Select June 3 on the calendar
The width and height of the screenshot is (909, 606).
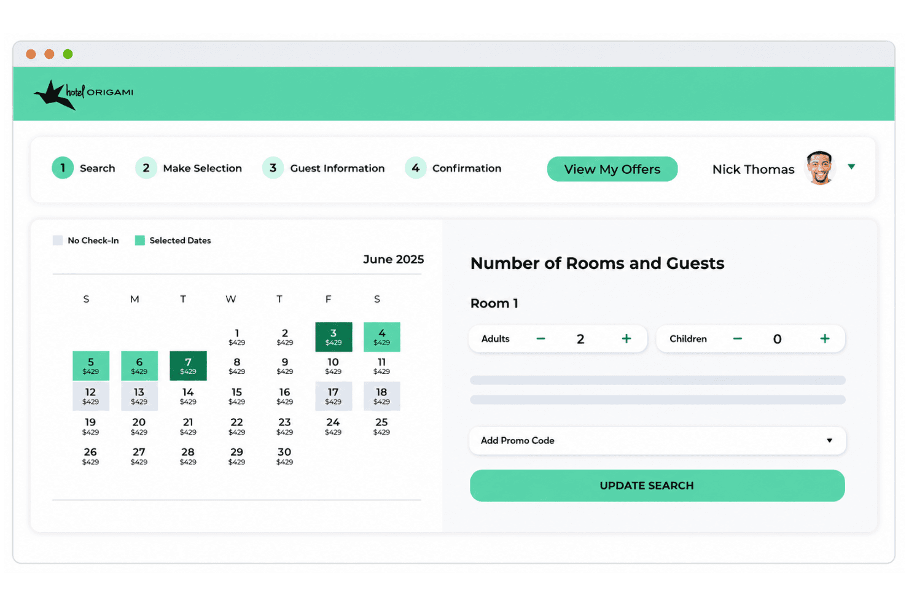[334, 337]
